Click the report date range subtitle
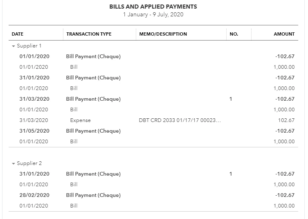Viewport: 308px width, 219px height. [x=153, y=15]
